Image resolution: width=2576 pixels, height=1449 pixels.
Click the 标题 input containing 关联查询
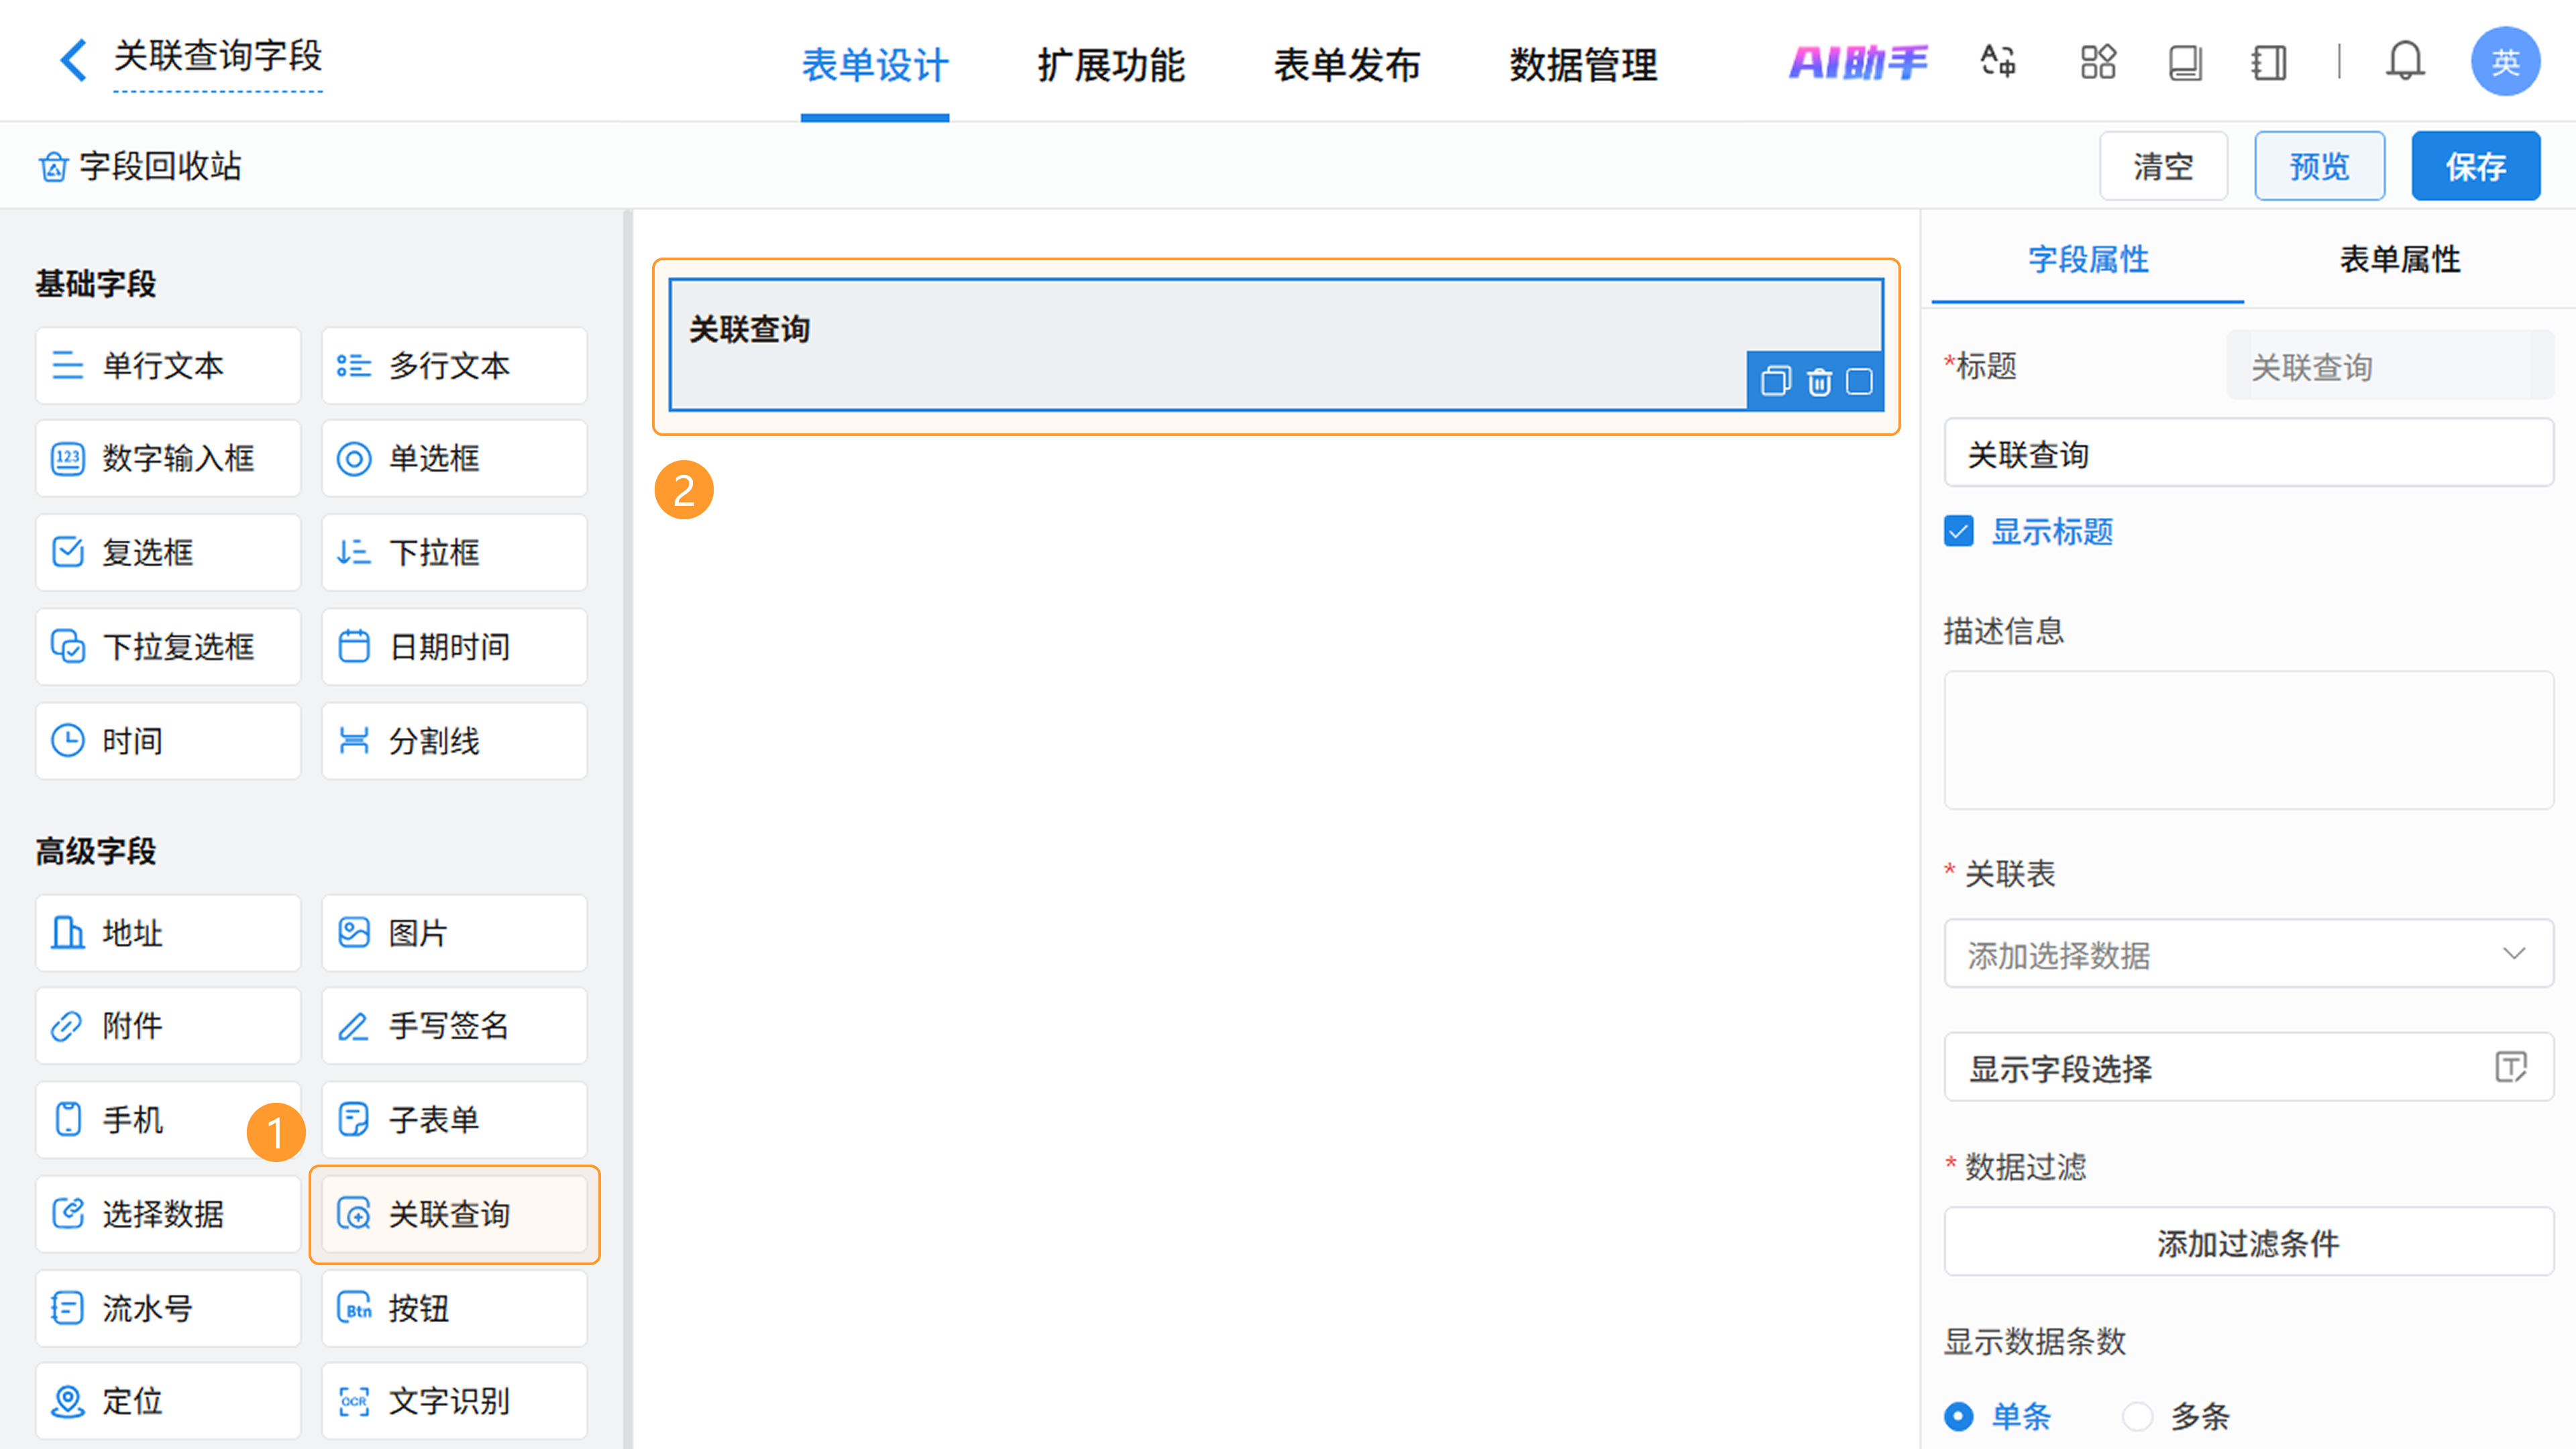tap(2248, 453)
